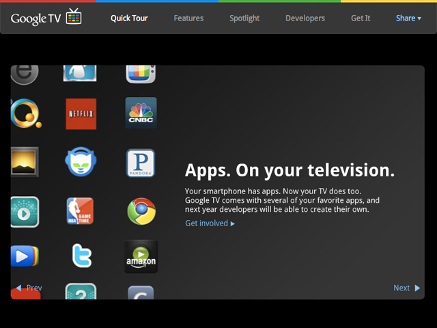437x328 pixels.
Task: Open the teal circular play-button icon
Action: tap(25, 212)
